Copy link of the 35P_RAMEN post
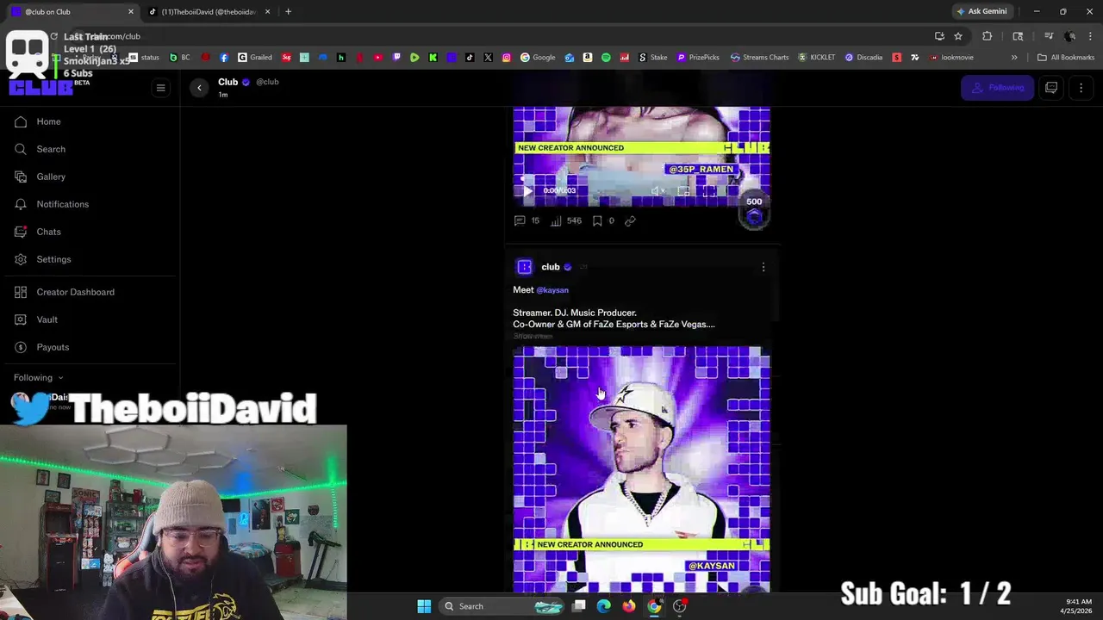1103x620 pixels. 630,220
